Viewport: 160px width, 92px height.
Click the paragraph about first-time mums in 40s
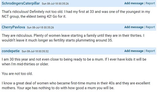point(76,85)
